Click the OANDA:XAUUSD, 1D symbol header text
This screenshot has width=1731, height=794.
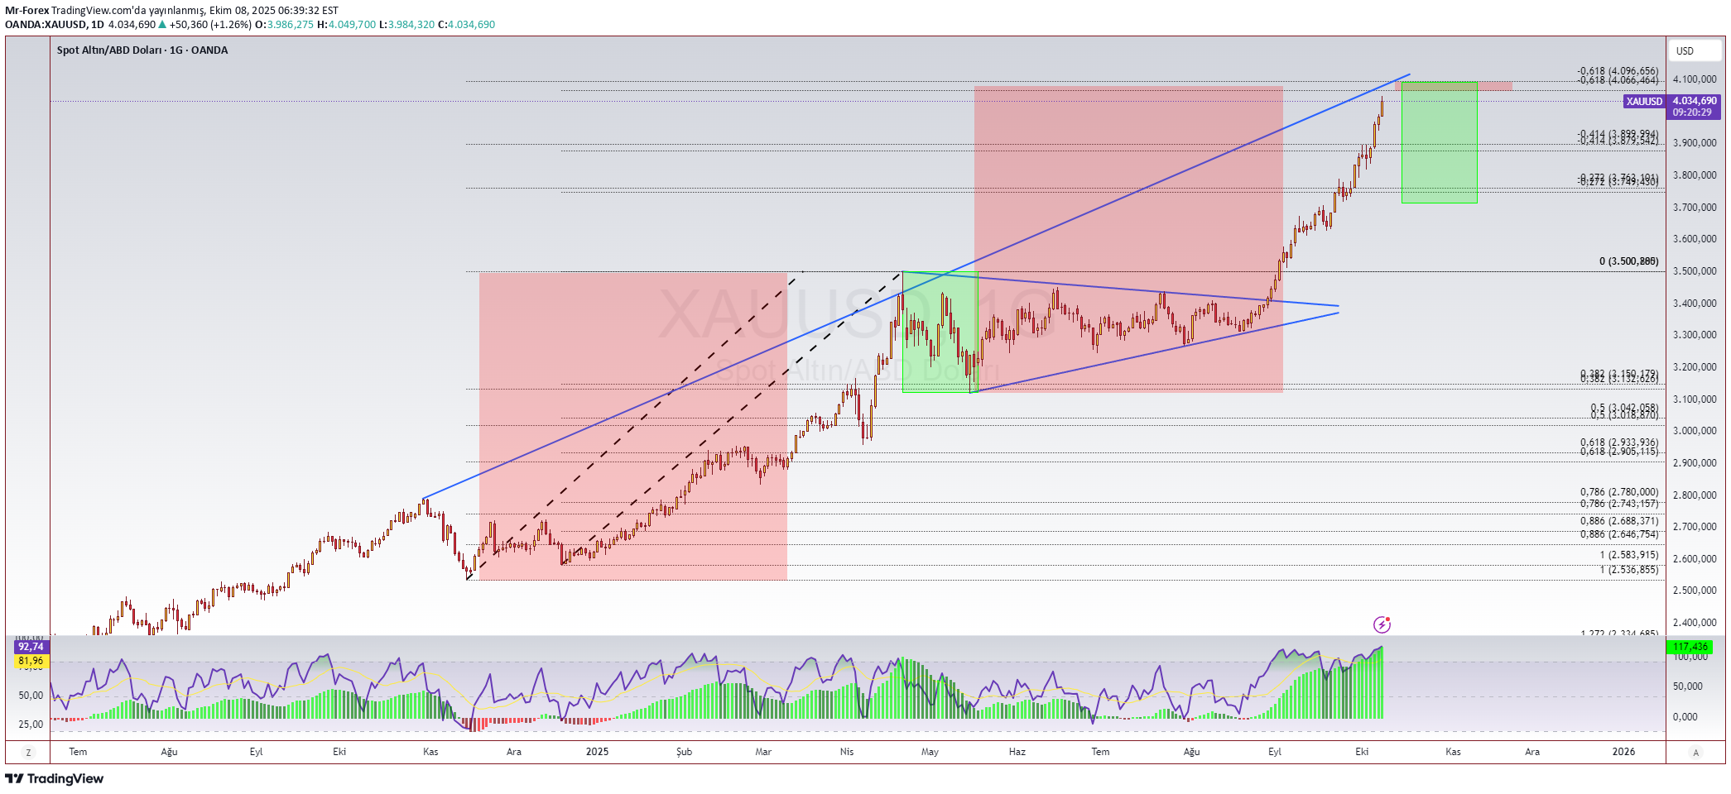(55, 25)
